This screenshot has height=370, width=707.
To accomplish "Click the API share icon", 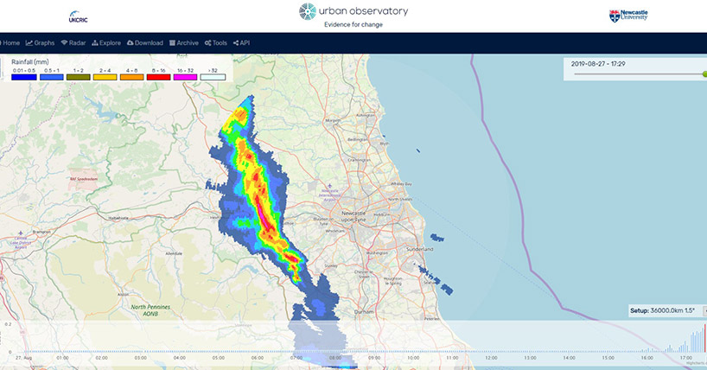I will (x=236, y=42).
